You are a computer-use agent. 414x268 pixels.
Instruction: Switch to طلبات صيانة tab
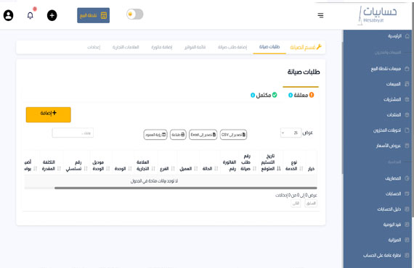269,47
